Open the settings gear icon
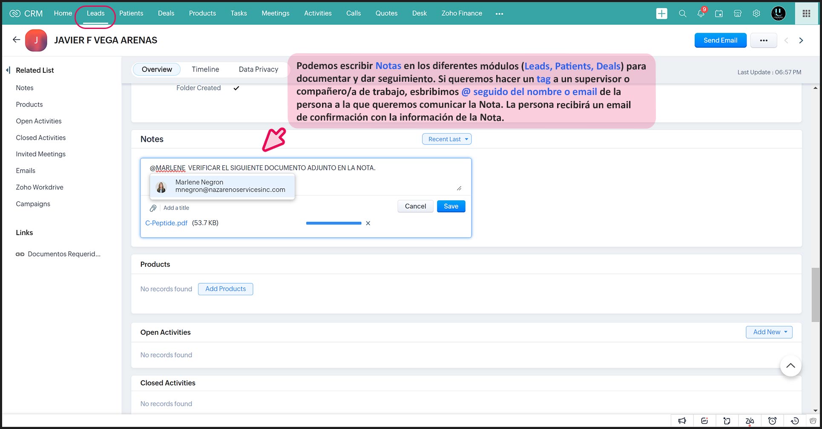The width and height of the screenshot is (822, 429). pos(756,14)
